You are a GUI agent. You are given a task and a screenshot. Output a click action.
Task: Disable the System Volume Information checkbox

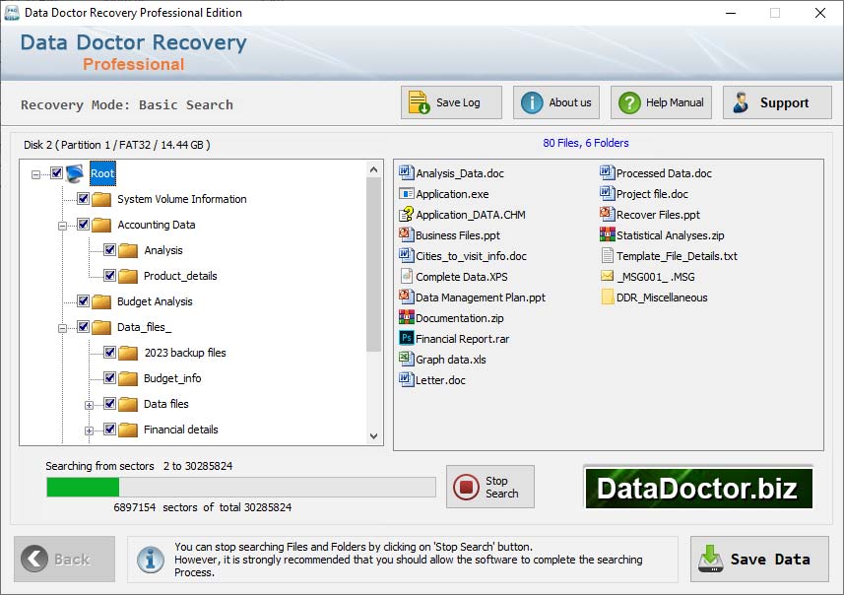click(x=84, y=198)
